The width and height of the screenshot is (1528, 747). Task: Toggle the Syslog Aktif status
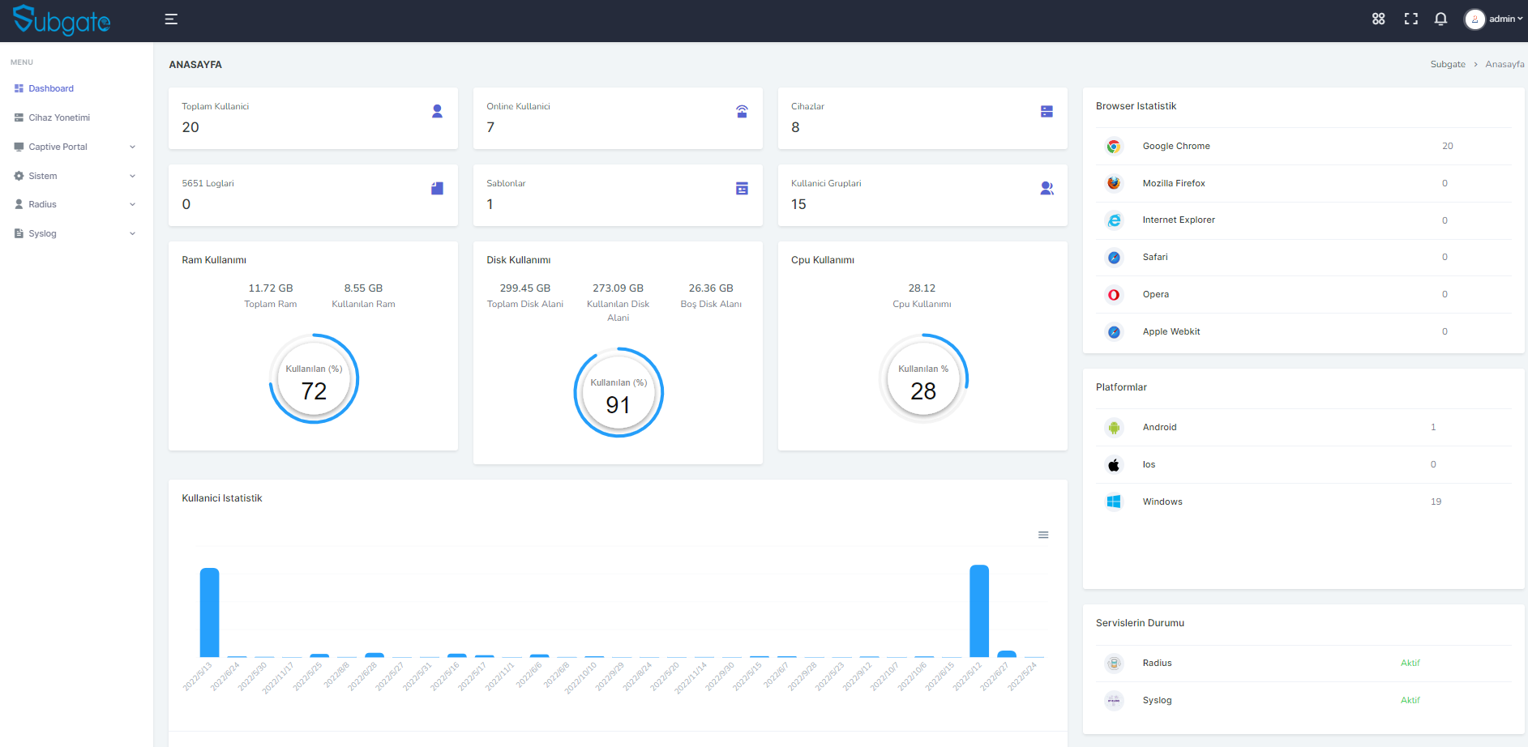click(1410, 700)
